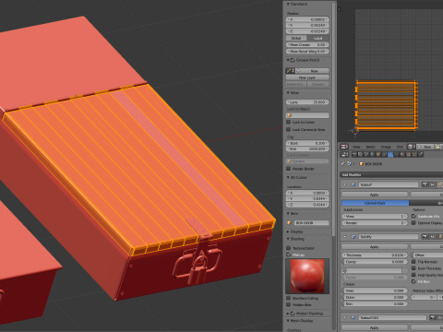Screen dimensions: 443x332
Task: Enable Even Thickness checkbox
Action: (x=413, y=268)
